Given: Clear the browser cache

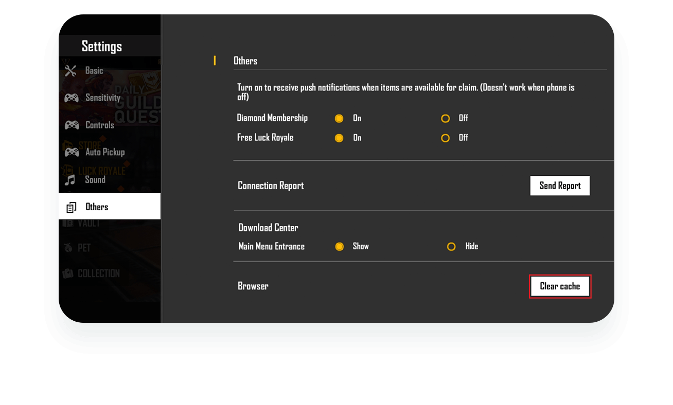Looking at the screenshot, I should coord(560,286).
